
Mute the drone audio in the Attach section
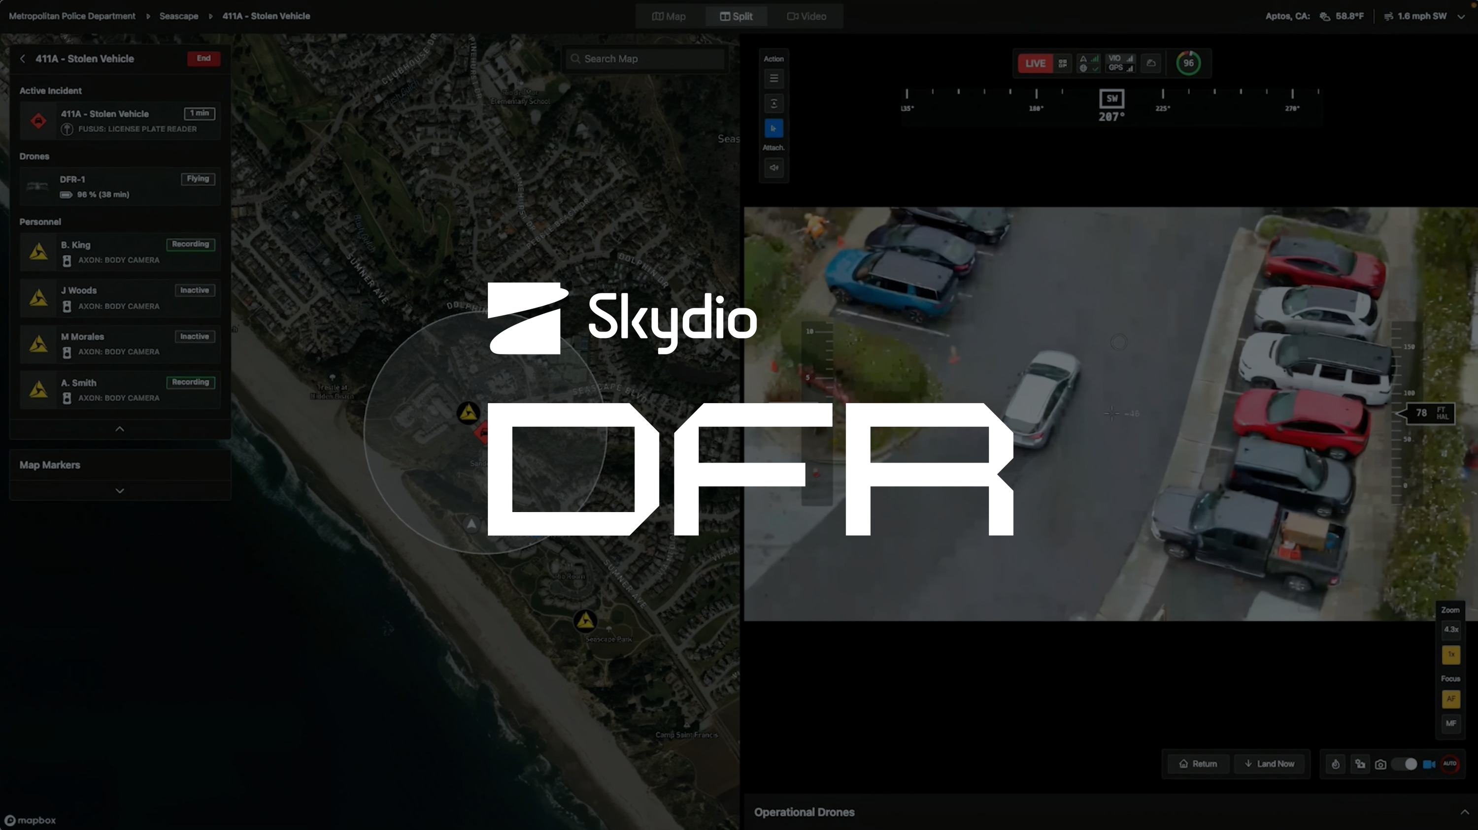tap(774, 168)
